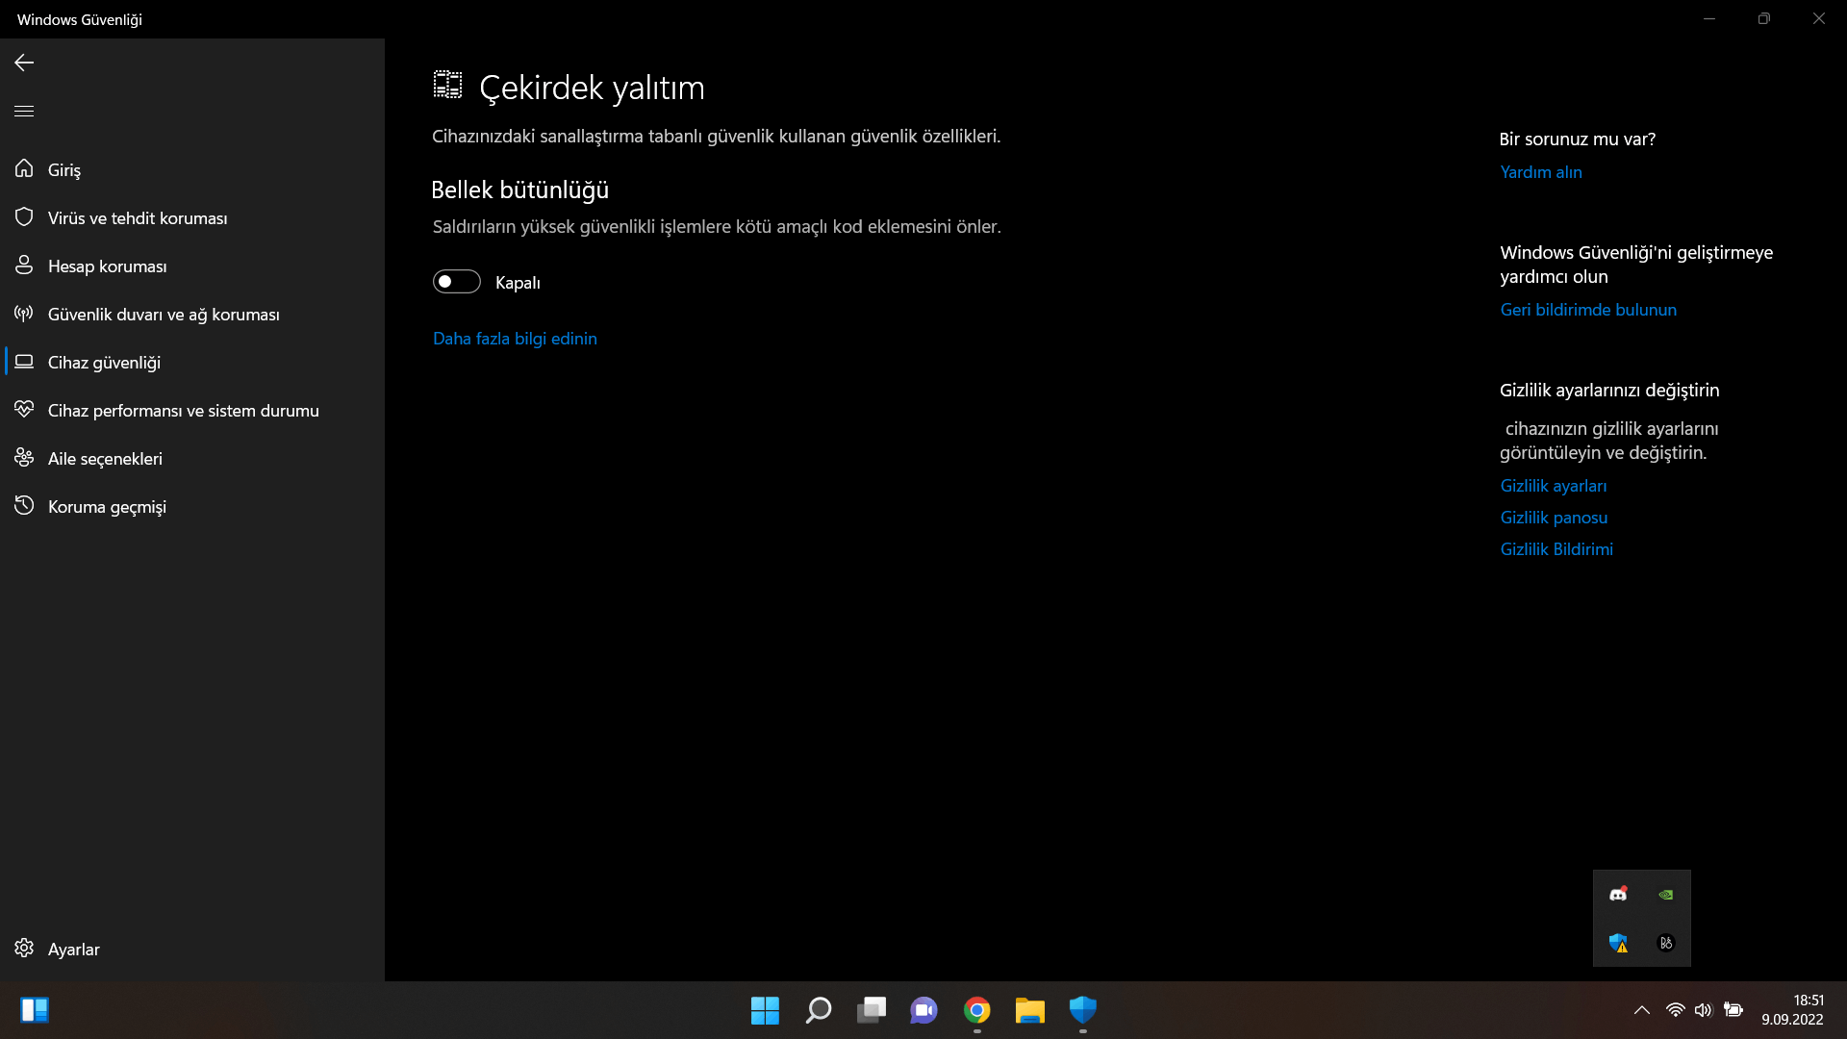Click NVIDIA icon in tray popup
Image resolution: width=1847 pixels, height=1039 pixels.
(1665, 895)
